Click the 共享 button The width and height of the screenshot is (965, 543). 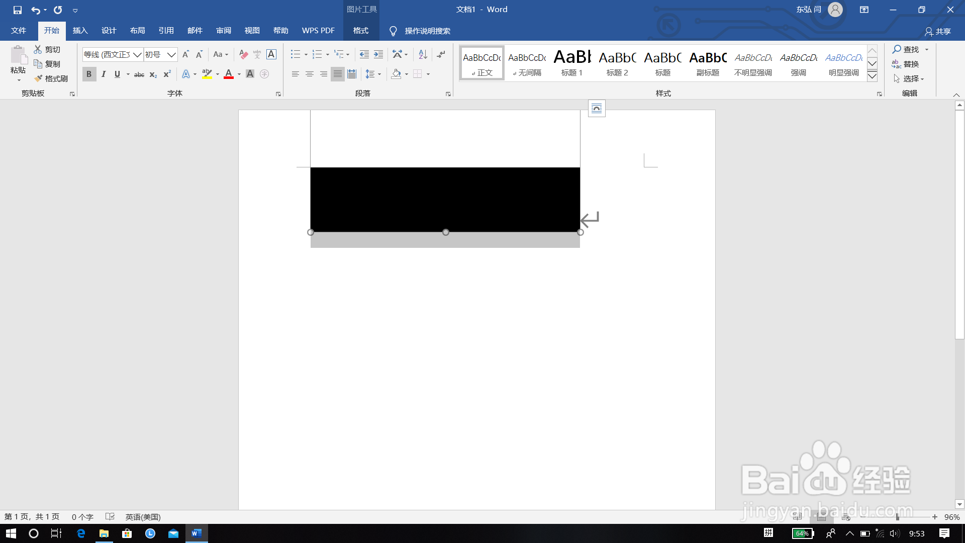[x=938, y=31]
